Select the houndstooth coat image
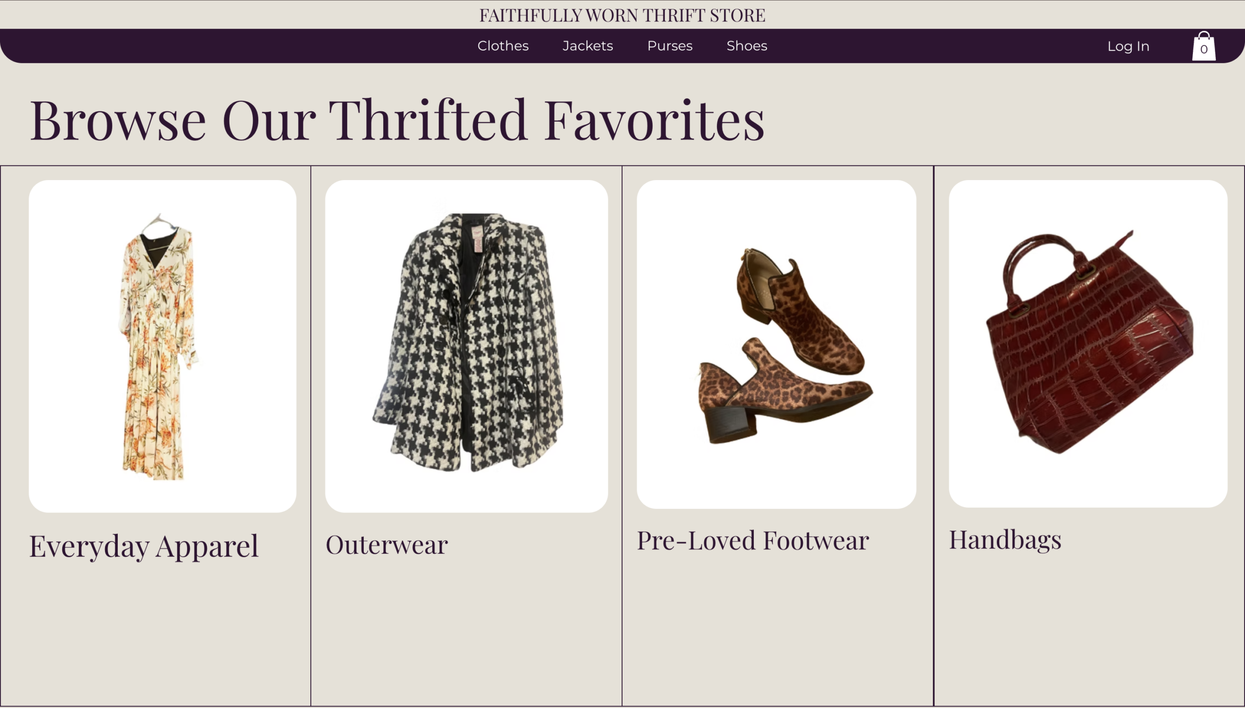The height and width of the screenshot is (708, 1245). [468, 345]
